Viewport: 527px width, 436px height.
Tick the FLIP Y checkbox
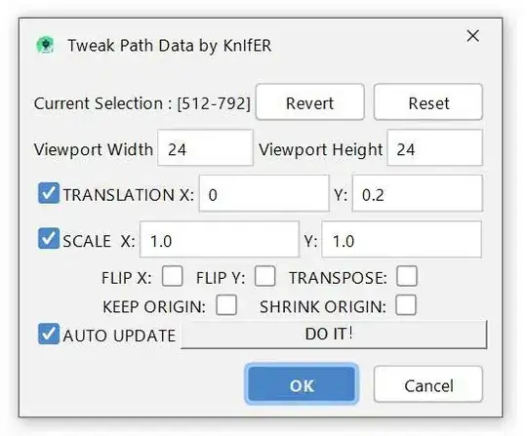pyautogui.click(x=265, y=276)
